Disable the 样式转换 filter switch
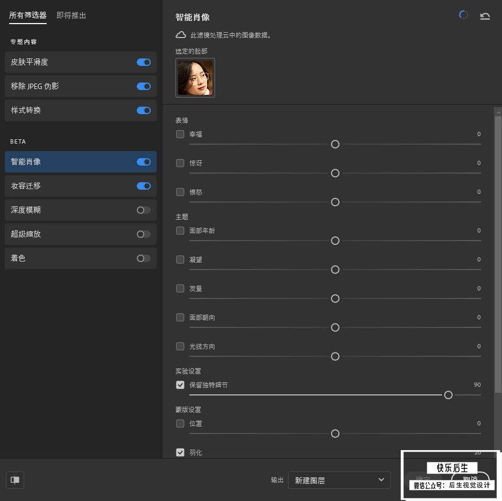502x501 pixels. pos(144,110)
